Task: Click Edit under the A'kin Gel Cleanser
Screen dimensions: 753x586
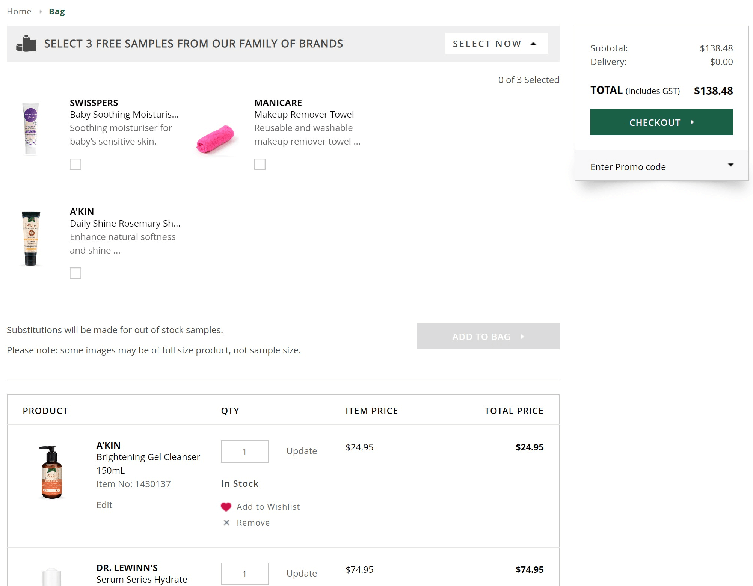Action: point(104,505)
